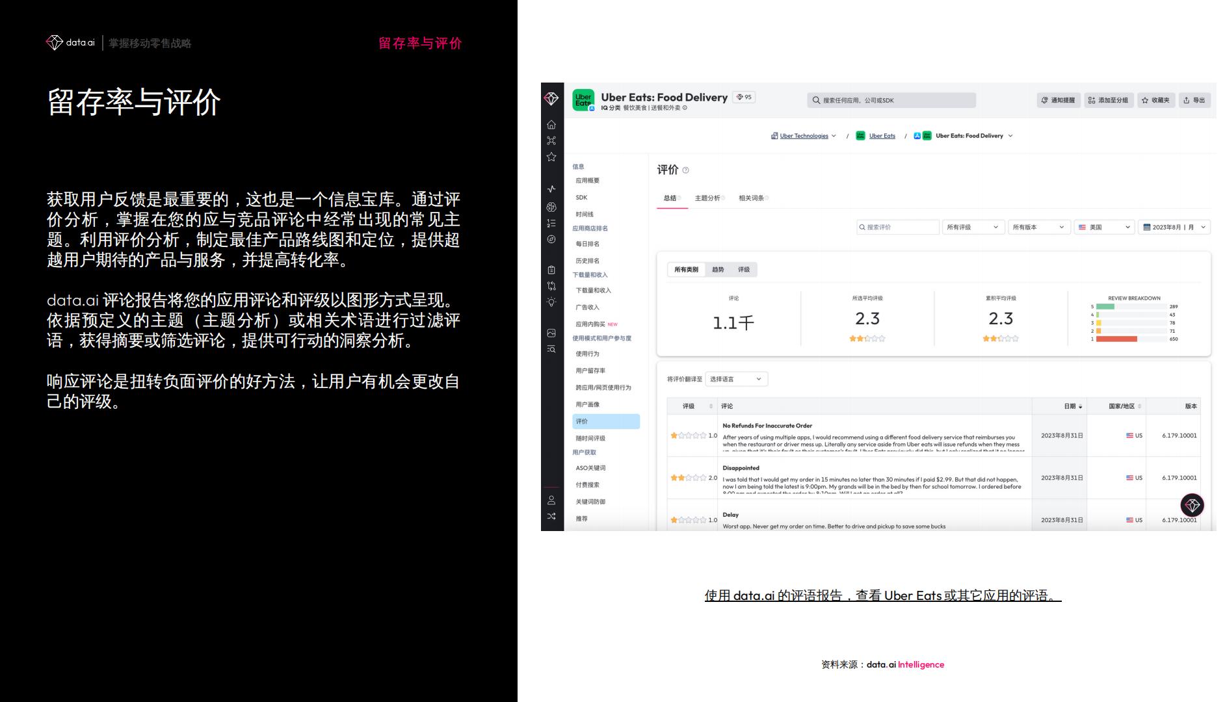Viewport: 1225px width, 702px height.
Task: Open the image gallery icon in the sidebar
Action: point(551,333)
